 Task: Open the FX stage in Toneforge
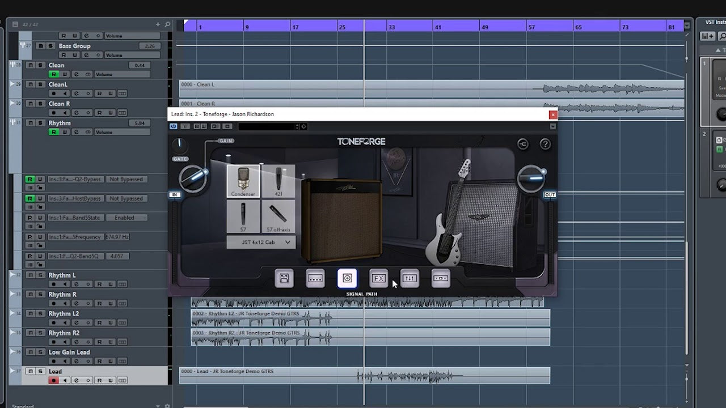pos(378,278)
